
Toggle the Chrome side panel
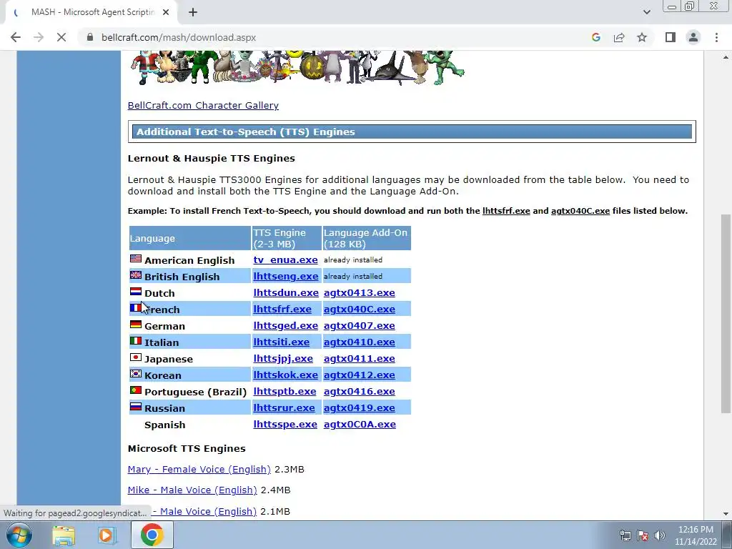tap(671, 37)
